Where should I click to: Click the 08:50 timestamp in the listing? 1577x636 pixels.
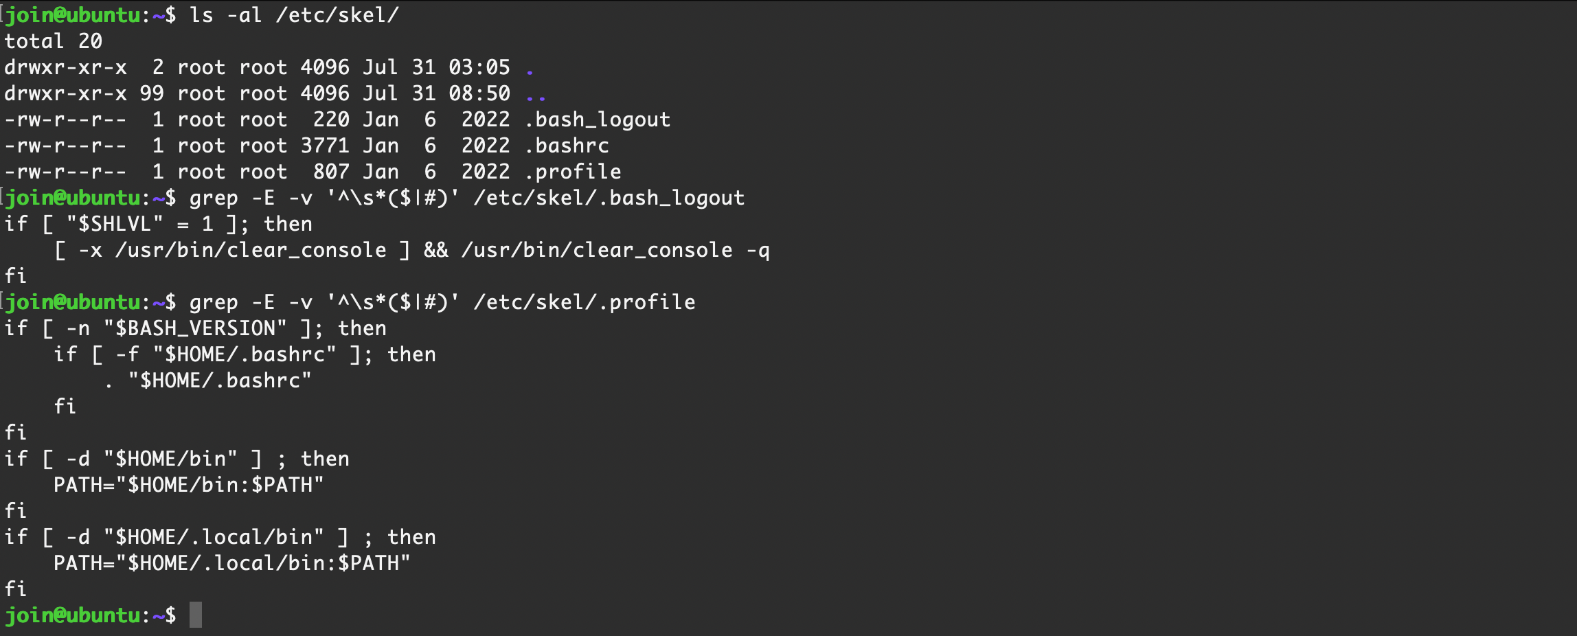tap(479, 93)
